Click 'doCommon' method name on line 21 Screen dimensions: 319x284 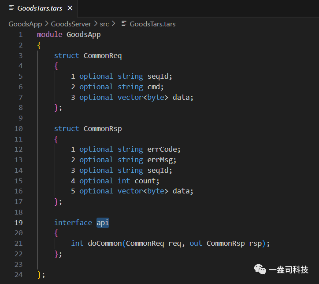tap(105, 244)
